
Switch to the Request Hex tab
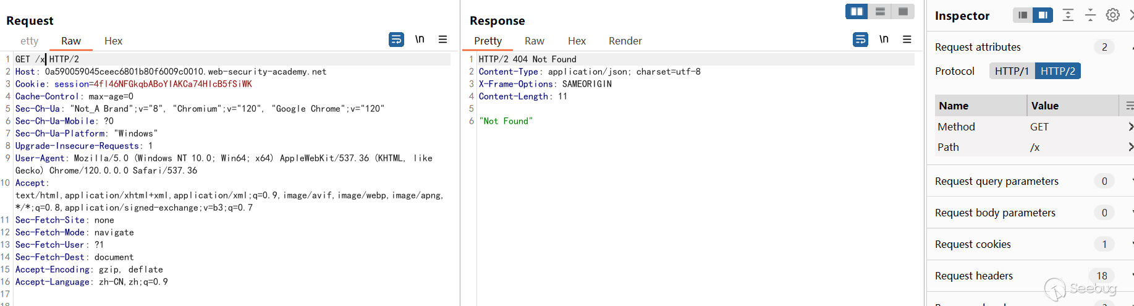[x=113, y=41]
